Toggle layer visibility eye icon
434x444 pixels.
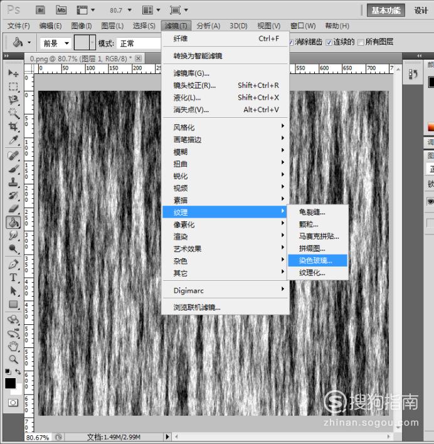(430, 201)
